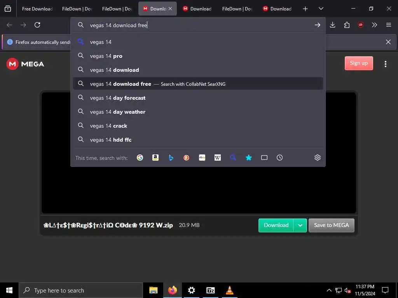Click the Sign up button

point(359,63)
